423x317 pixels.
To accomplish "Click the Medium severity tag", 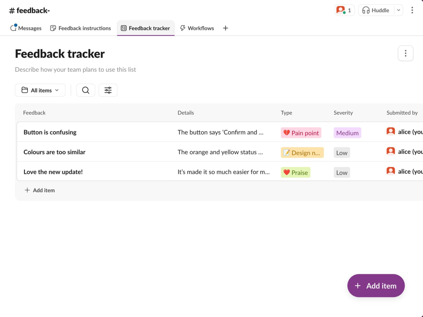I will click(347, 133).
